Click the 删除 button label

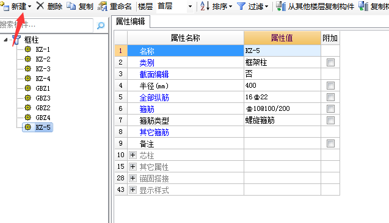pos(55,6)
